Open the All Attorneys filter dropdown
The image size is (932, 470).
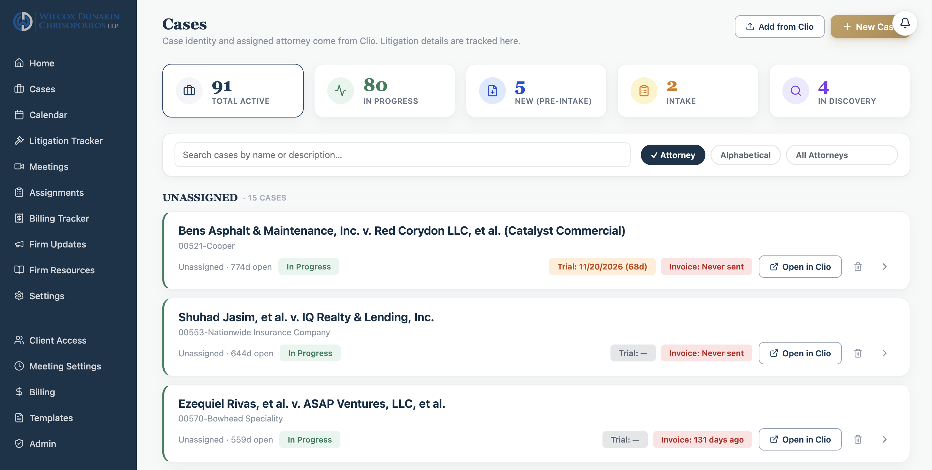pyautogui.click(x=842, y=155)
